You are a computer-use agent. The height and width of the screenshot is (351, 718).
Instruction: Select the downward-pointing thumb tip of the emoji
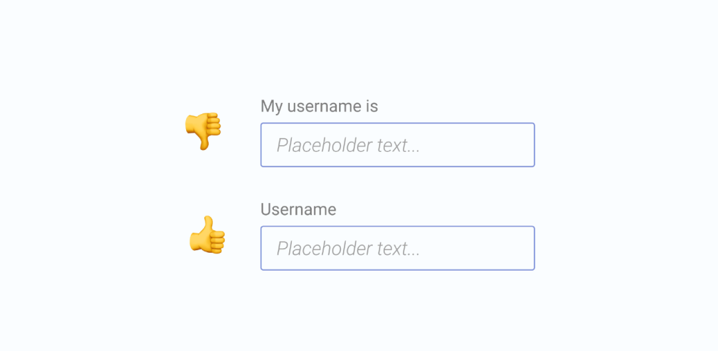(x=204, y=145)
